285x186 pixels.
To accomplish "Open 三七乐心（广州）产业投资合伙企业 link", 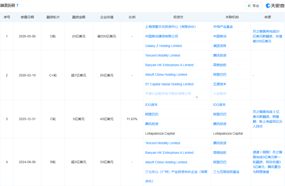I will click(x=176, y=177).
